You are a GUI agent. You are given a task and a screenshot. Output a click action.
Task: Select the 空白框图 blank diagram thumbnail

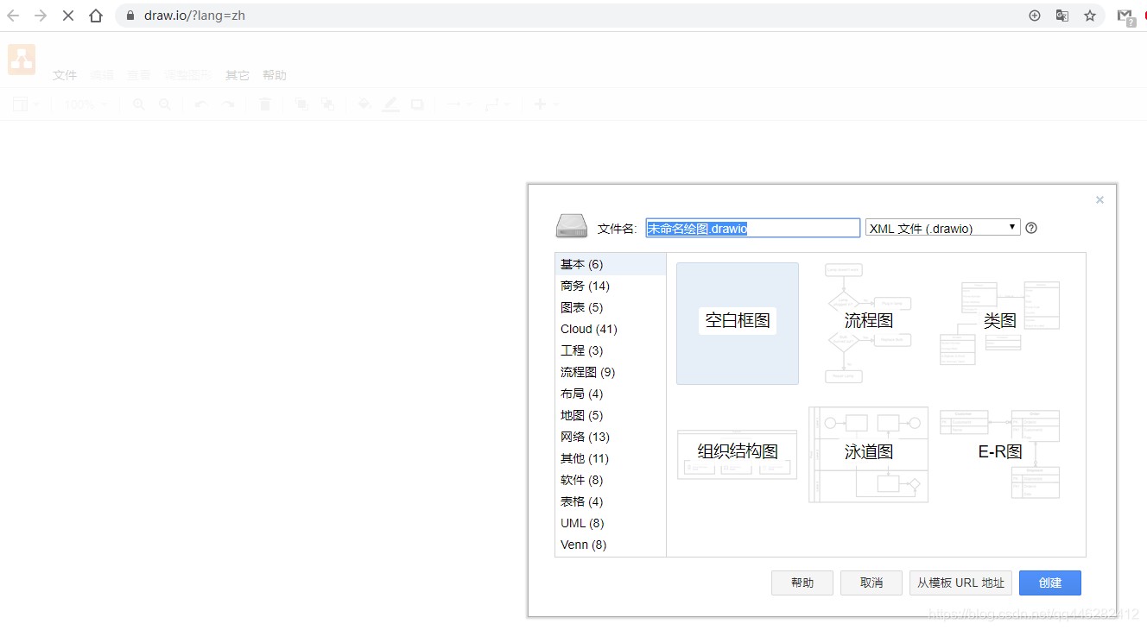point(737,323)
